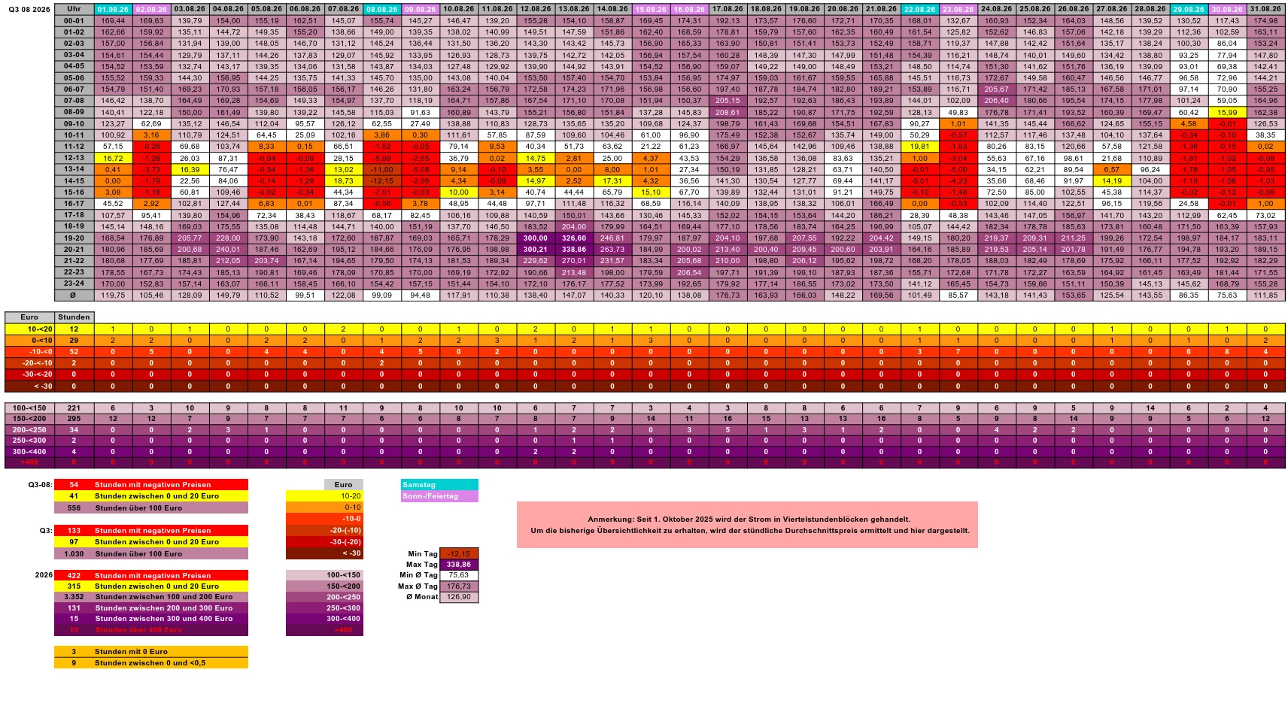The image size is (1288, 709).
Task: Select the 'Stunden mit 0 Euro' row
Action: click(x=151, y=652)
